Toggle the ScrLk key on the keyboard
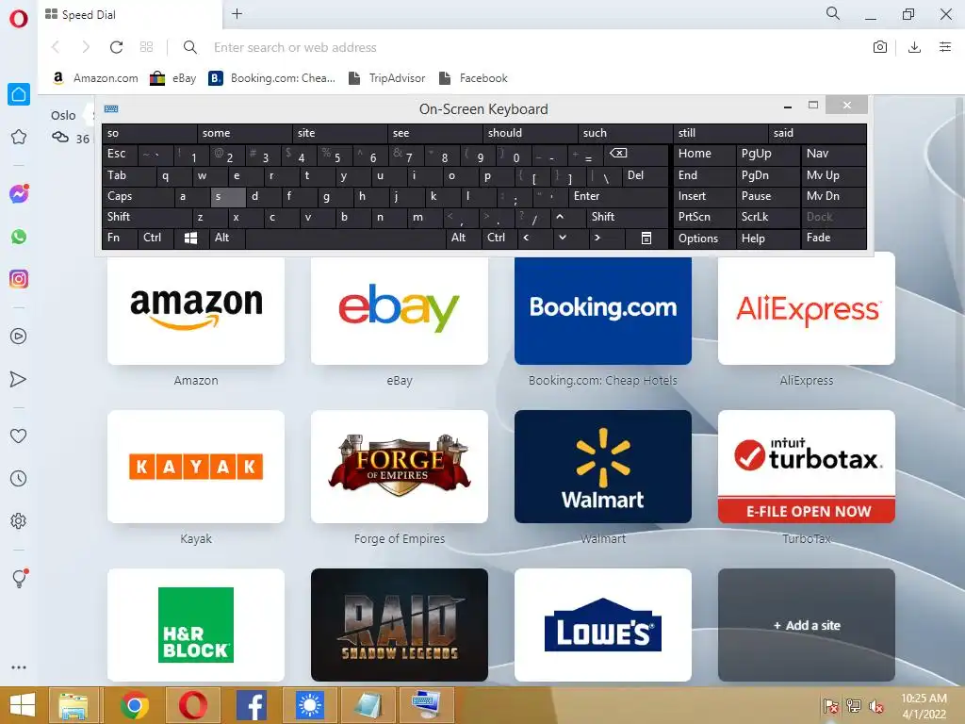 tap(768, 218)
